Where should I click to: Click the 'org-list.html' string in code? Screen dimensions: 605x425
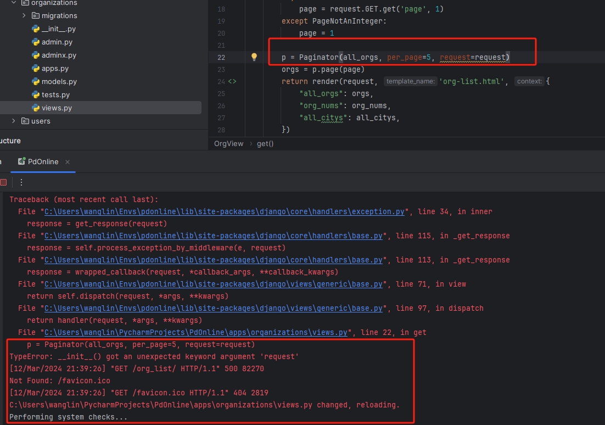click(x=471, y=81)
